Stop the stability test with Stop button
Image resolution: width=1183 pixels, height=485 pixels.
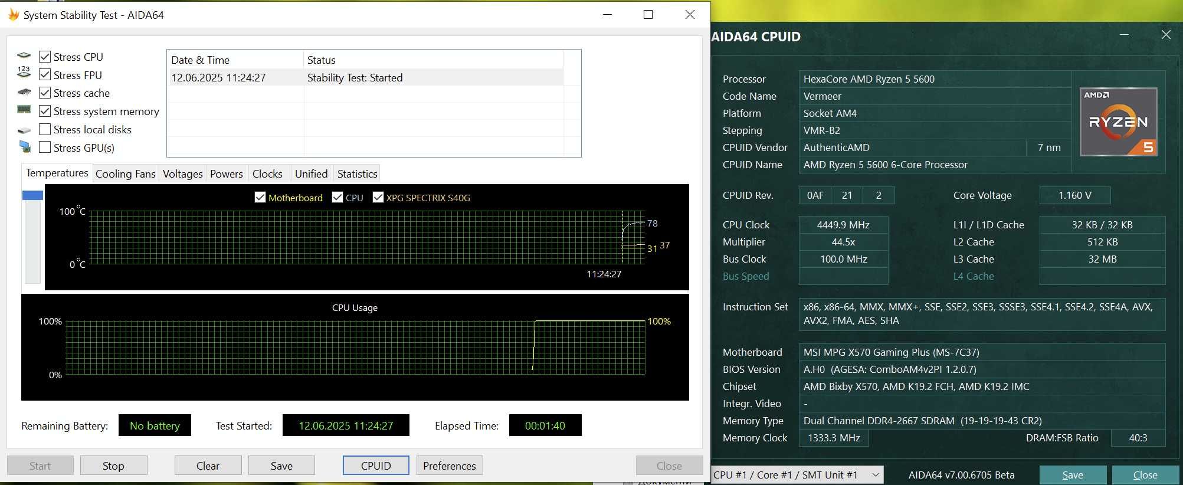[113, 466]
